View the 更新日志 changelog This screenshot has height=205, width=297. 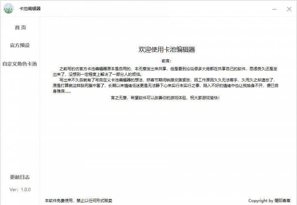pos(20,177)
